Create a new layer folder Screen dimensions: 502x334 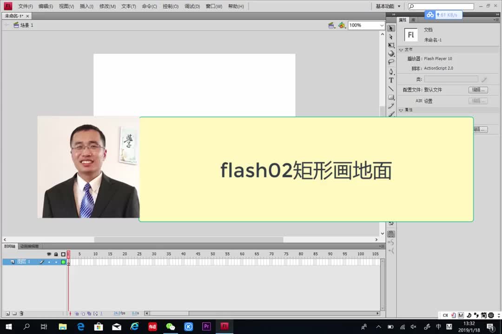point(14,313)
